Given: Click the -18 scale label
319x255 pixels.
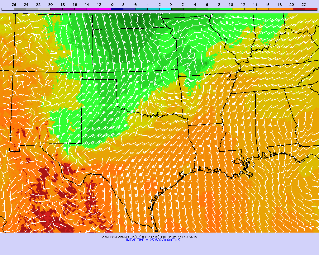Looking at the screenshot, I should (x=61, y=5).
